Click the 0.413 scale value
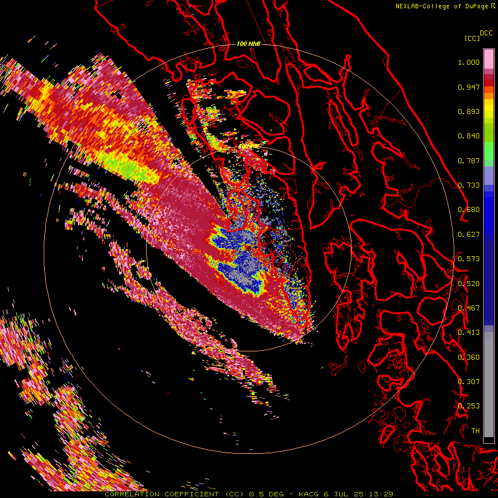This screenshot has height=498, width=498. point(469,333)
